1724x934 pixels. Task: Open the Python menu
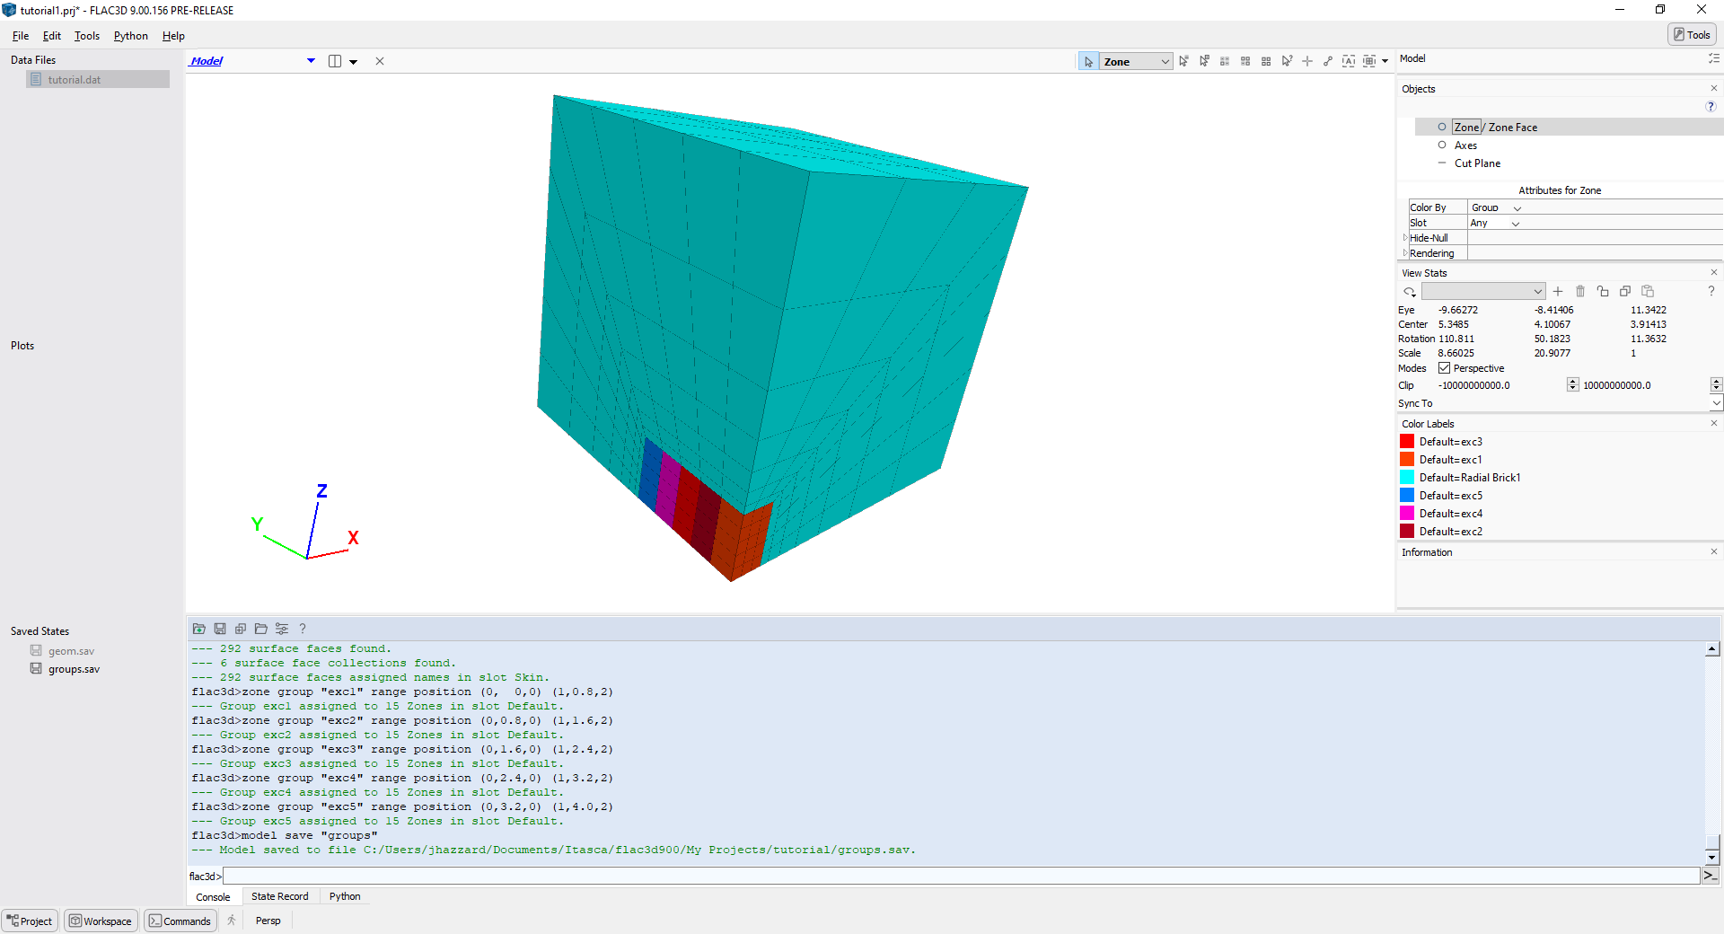[x=130, y=36]
